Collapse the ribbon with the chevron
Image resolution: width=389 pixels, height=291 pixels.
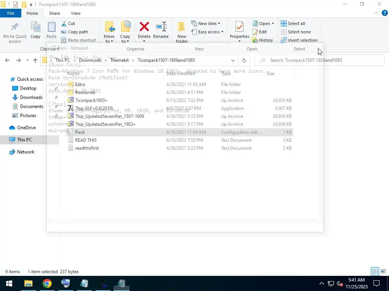376,13
